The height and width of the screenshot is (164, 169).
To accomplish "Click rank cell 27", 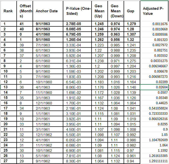I will [x=9, y=161].
